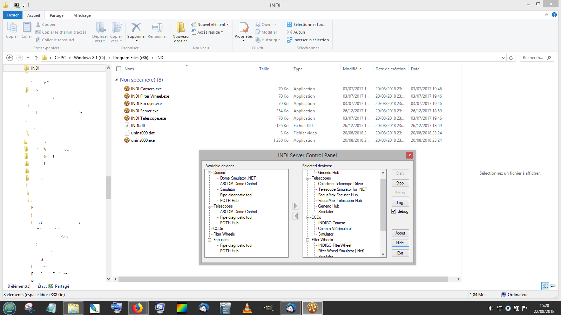Select Dome Simulator .NET in Available devices
This screenshot has height=315, width=561.
238,178
